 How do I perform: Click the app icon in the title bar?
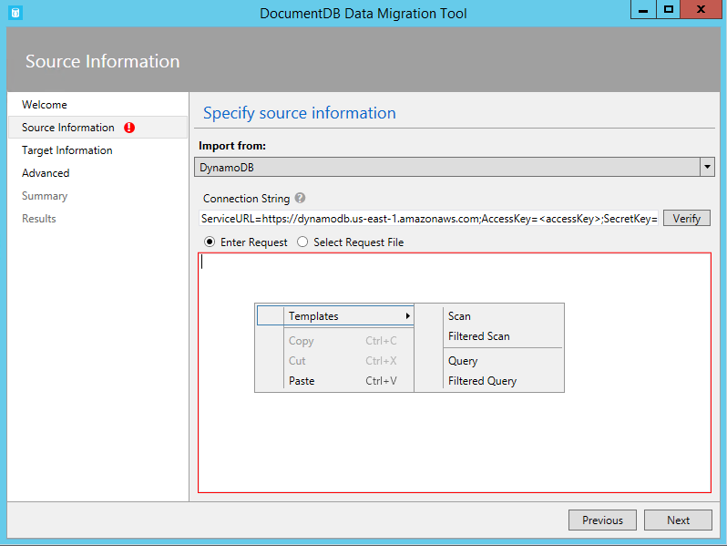click(x=15, y=13)
